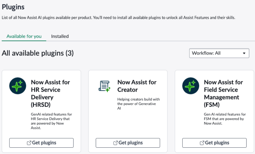The height and width of the screenshot is (154, 255).
Task: Click the Now Assist for Field Service Management title
Action: click(x=223, y=93)
